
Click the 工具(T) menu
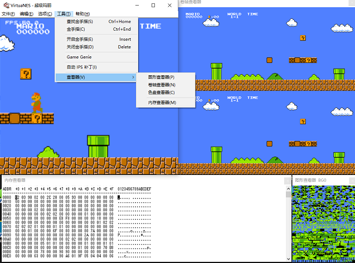coord(64,14)
